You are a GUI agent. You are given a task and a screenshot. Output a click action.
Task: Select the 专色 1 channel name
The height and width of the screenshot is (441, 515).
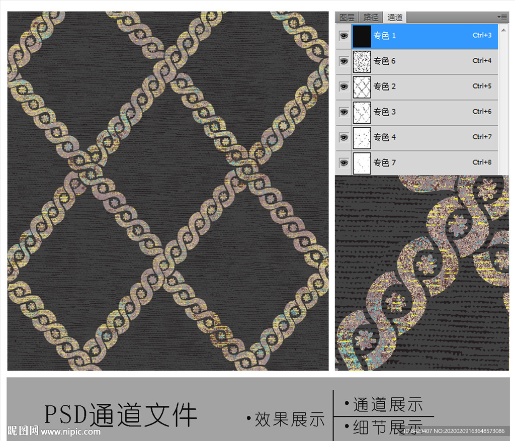point(385,36)
